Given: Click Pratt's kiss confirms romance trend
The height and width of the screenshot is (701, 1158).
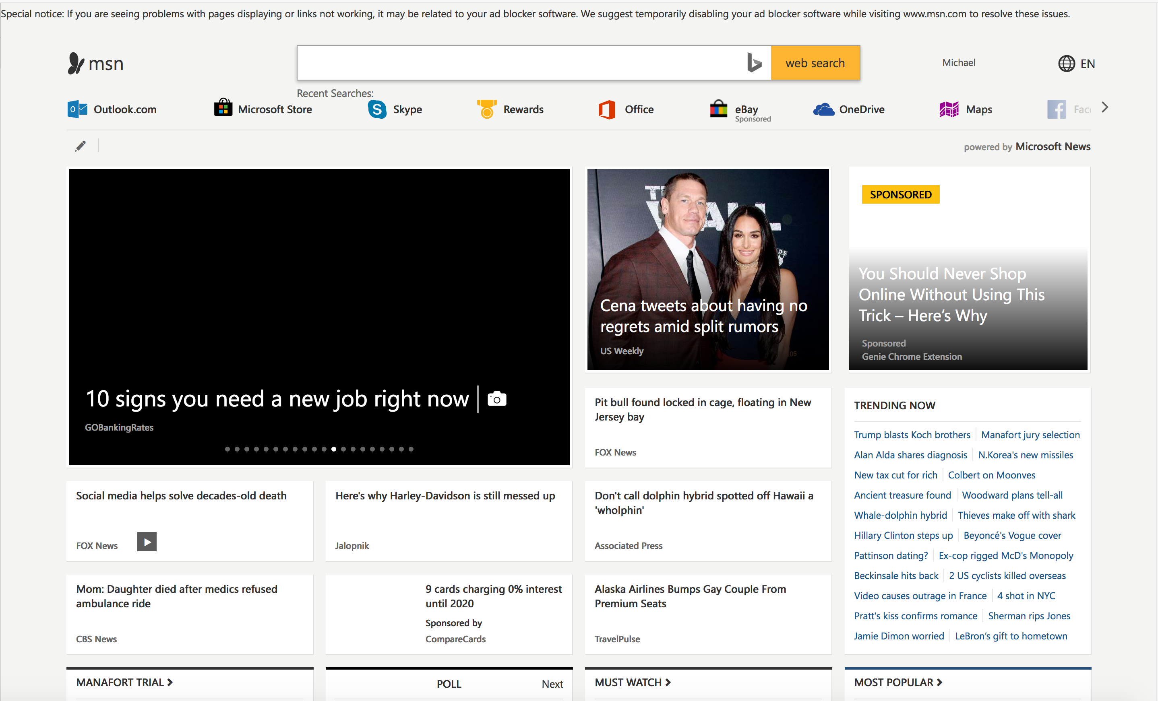Looking at the screenshot, I should [x=916, y=616].
